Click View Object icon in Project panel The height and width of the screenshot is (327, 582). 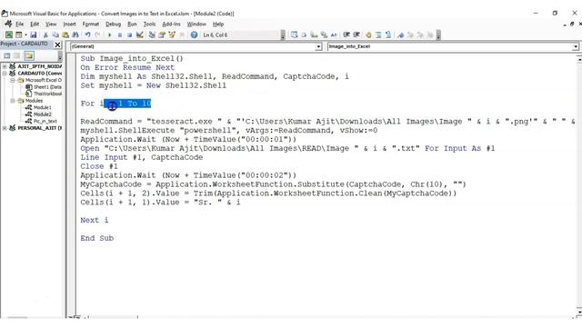tap(17, 55)
